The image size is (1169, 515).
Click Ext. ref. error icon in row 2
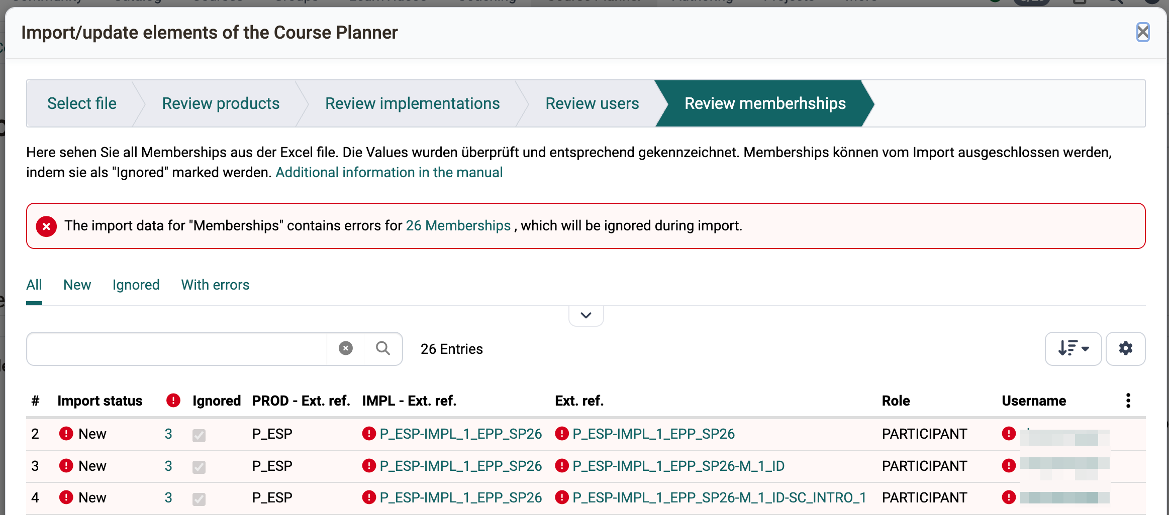pyautogui.click(x=562, y=434)
